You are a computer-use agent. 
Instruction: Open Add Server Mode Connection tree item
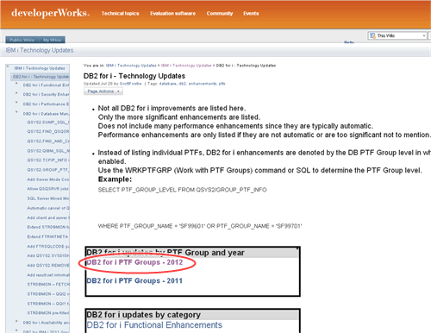pos(48,179)
